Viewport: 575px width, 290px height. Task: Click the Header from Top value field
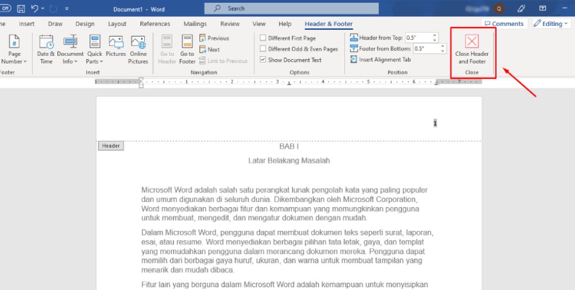[418, 38]
